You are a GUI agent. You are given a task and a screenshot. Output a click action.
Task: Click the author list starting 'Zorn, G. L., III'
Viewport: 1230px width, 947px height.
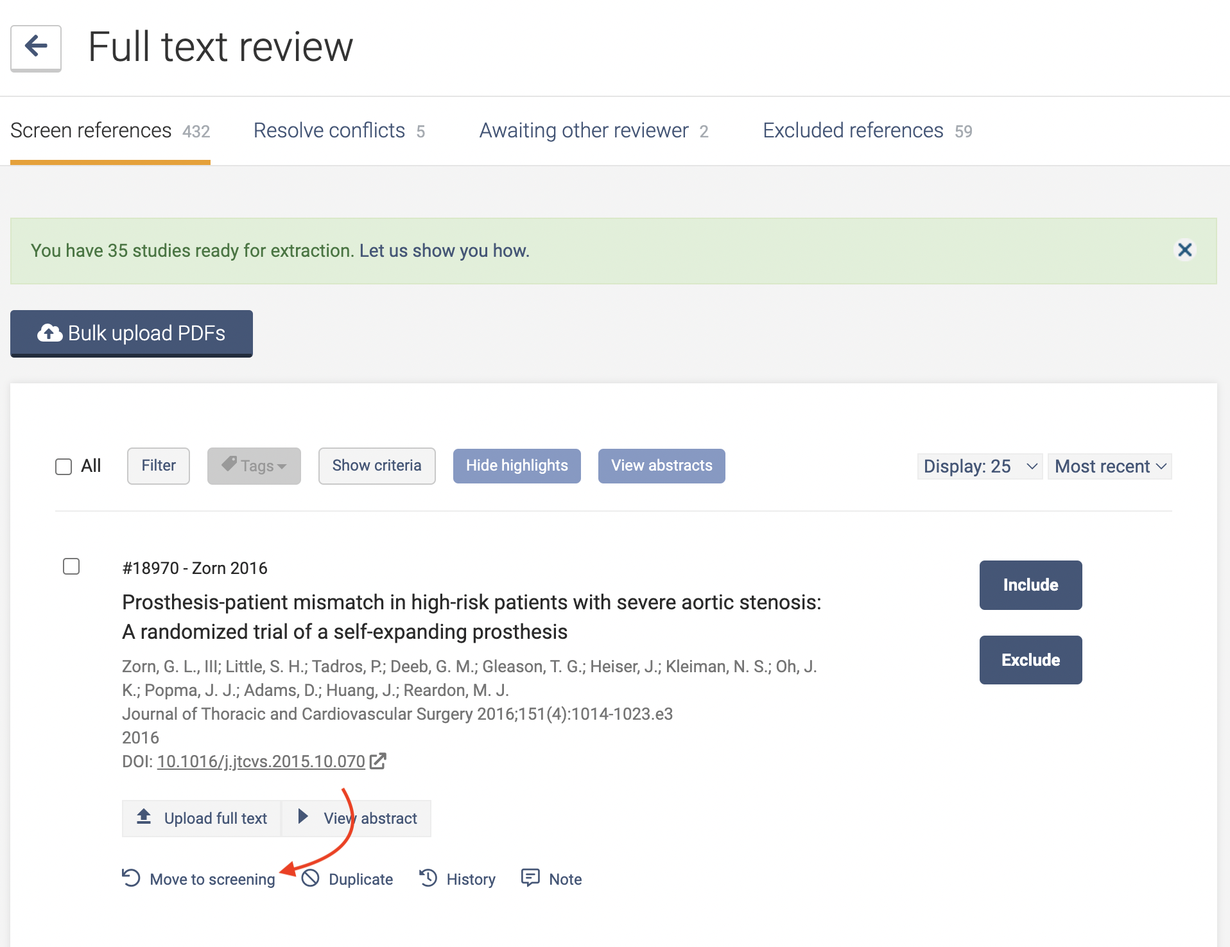[x=469, y=678]
